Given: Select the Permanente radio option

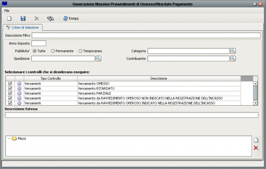Looking at the screenshot, I should (53, 51).
